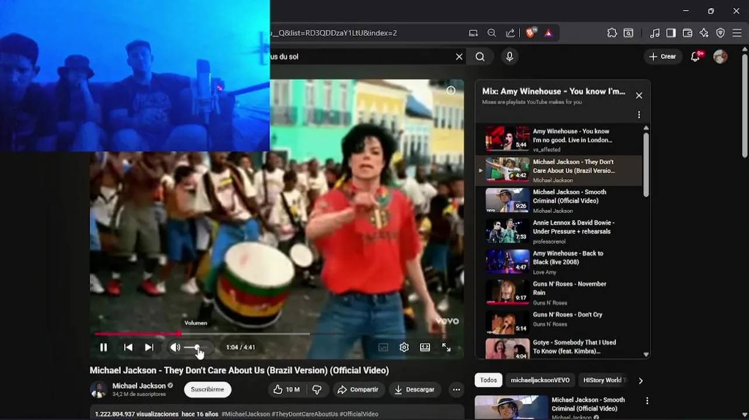Open the Brave VPN shield icon
This screenshot has height=420, width=749.
pos(720,33)
